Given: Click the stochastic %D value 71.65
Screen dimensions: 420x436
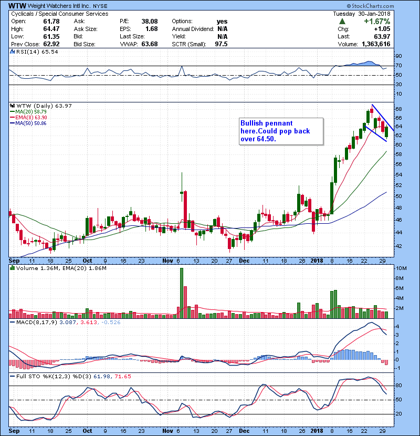Looking at the screenshot, I should pos(122,377).
